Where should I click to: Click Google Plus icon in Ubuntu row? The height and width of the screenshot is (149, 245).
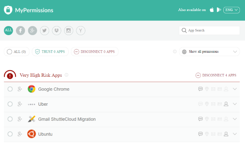[20, 134]
